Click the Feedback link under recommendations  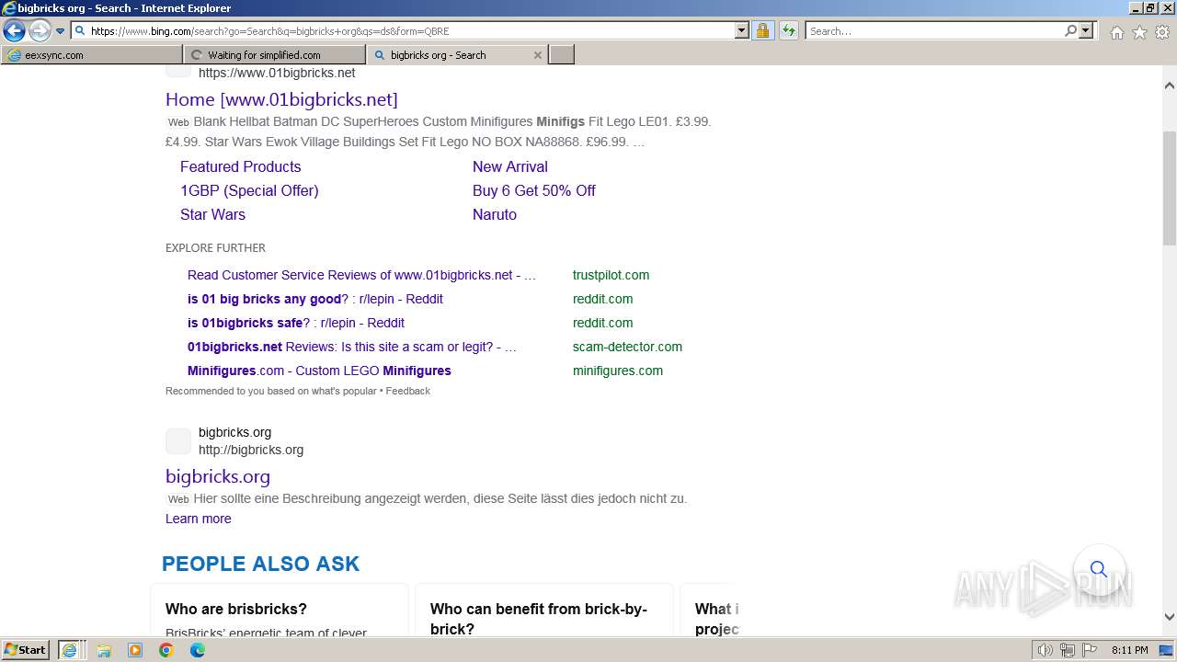pyautogui.click(x=407, y=391)
